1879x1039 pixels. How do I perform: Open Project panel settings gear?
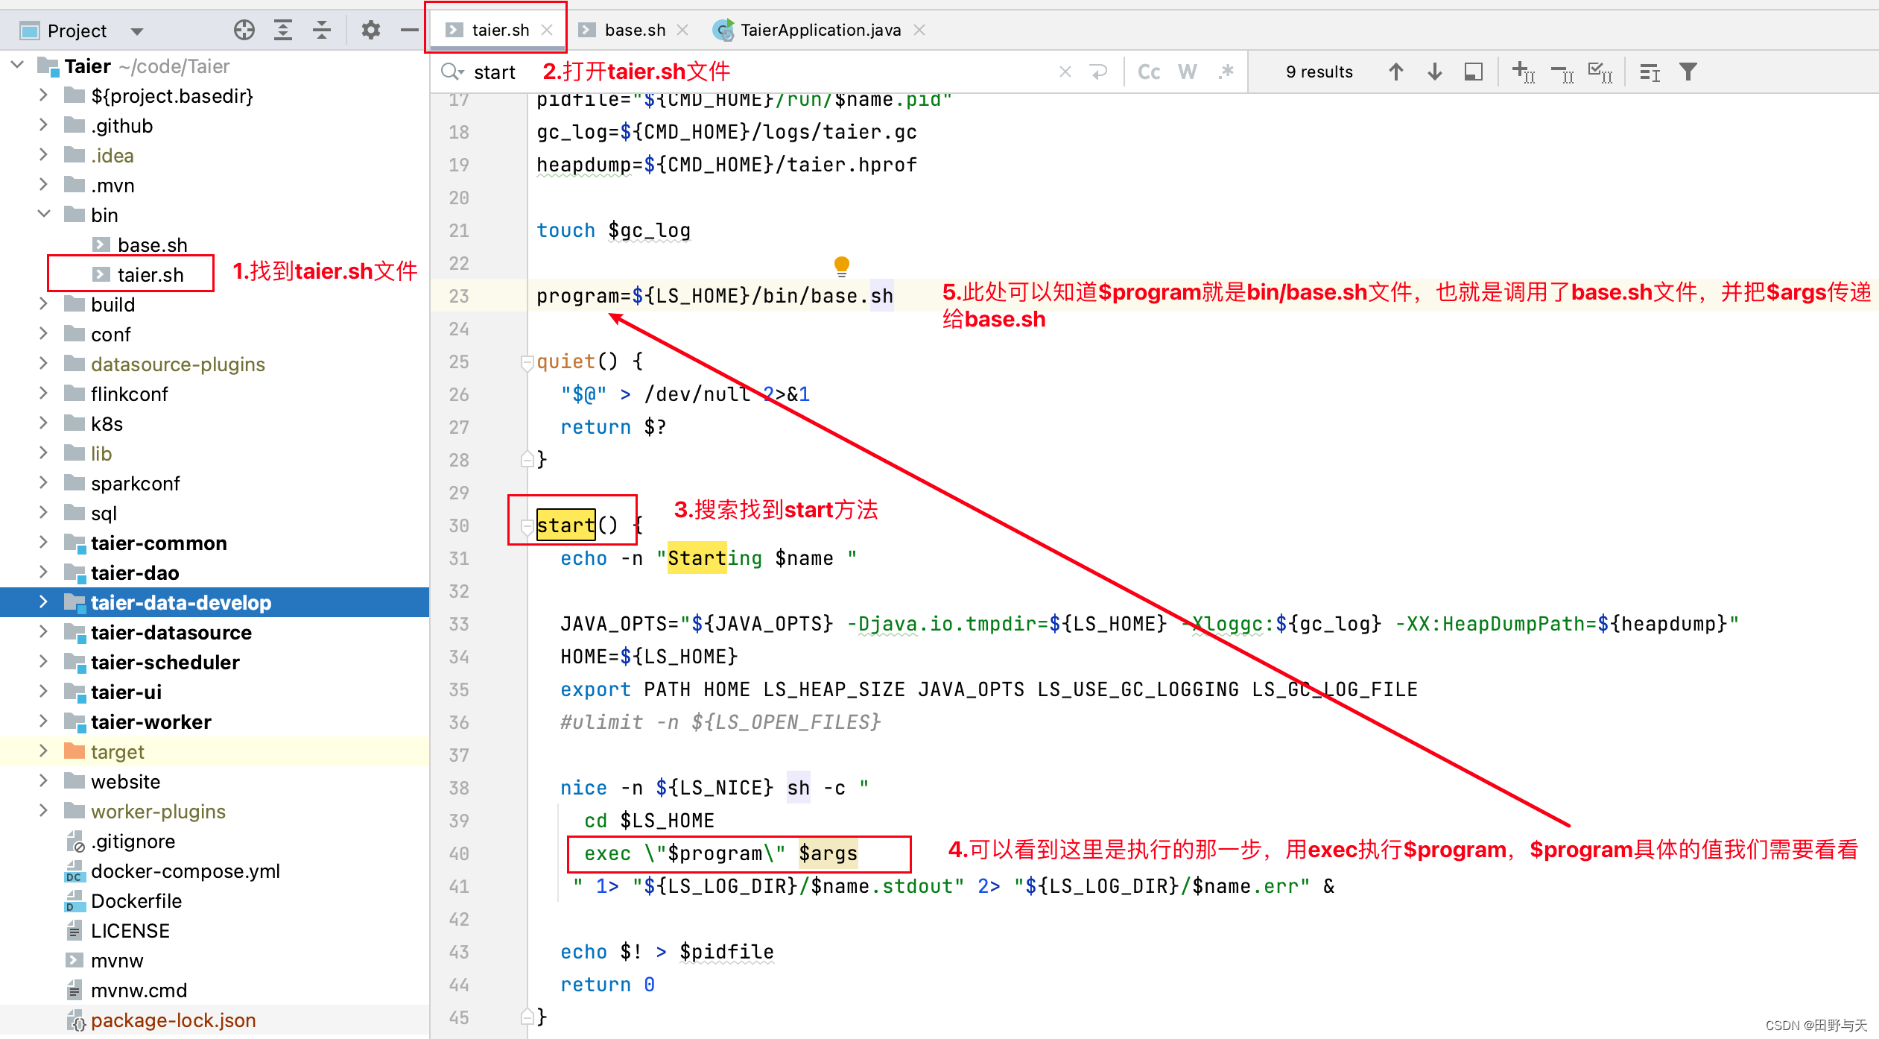(370, 30)
